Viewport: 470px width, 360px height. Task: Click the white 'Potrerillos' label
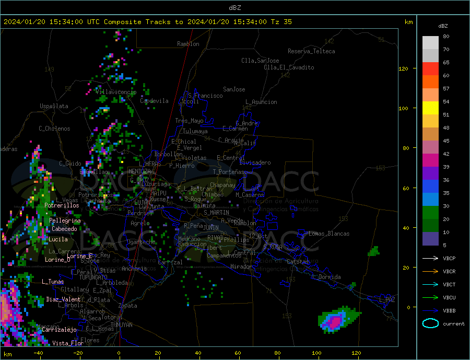tap(62, 205)
